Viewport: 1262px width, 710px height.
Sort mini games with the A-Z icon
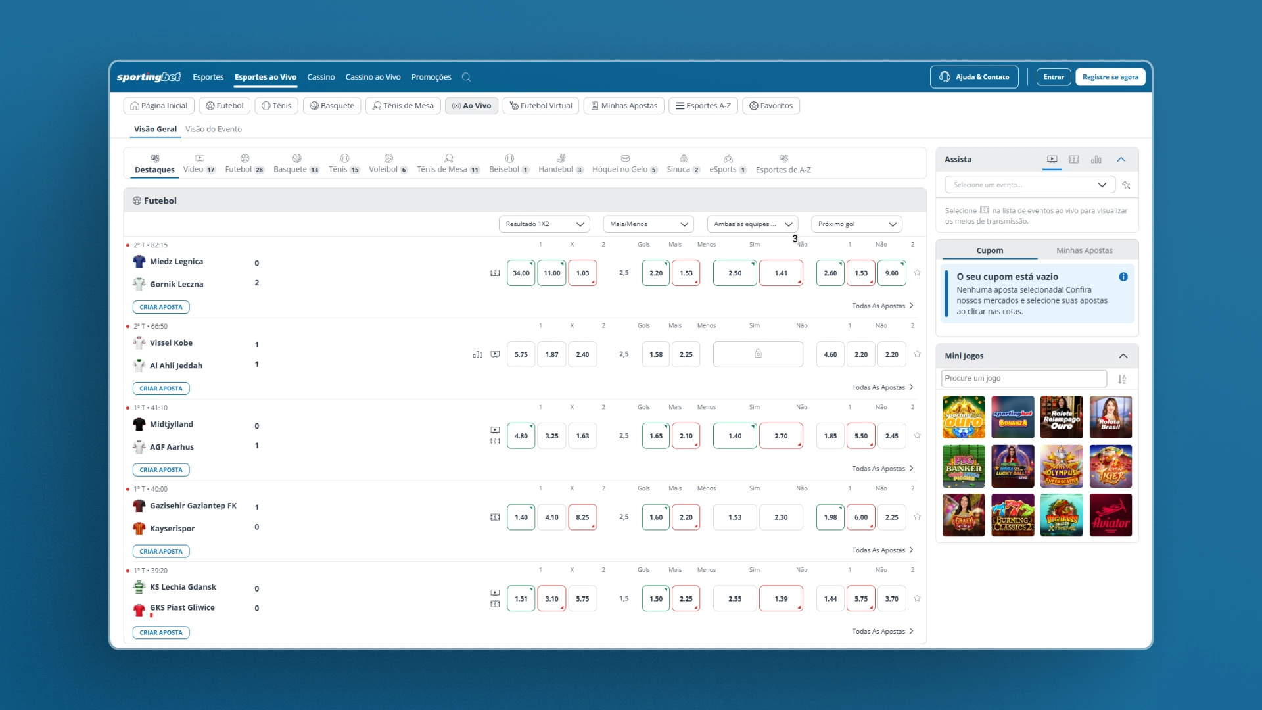(x=1122, y=379)
